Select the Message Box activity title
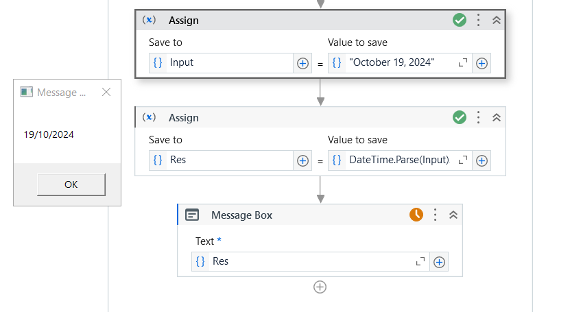This screenshot has height=312, width=583. click(x=241, y=215)
